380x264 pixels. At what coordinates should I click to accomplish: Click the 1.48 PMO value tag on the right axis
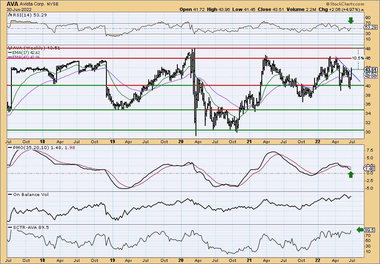coord(369,169)
